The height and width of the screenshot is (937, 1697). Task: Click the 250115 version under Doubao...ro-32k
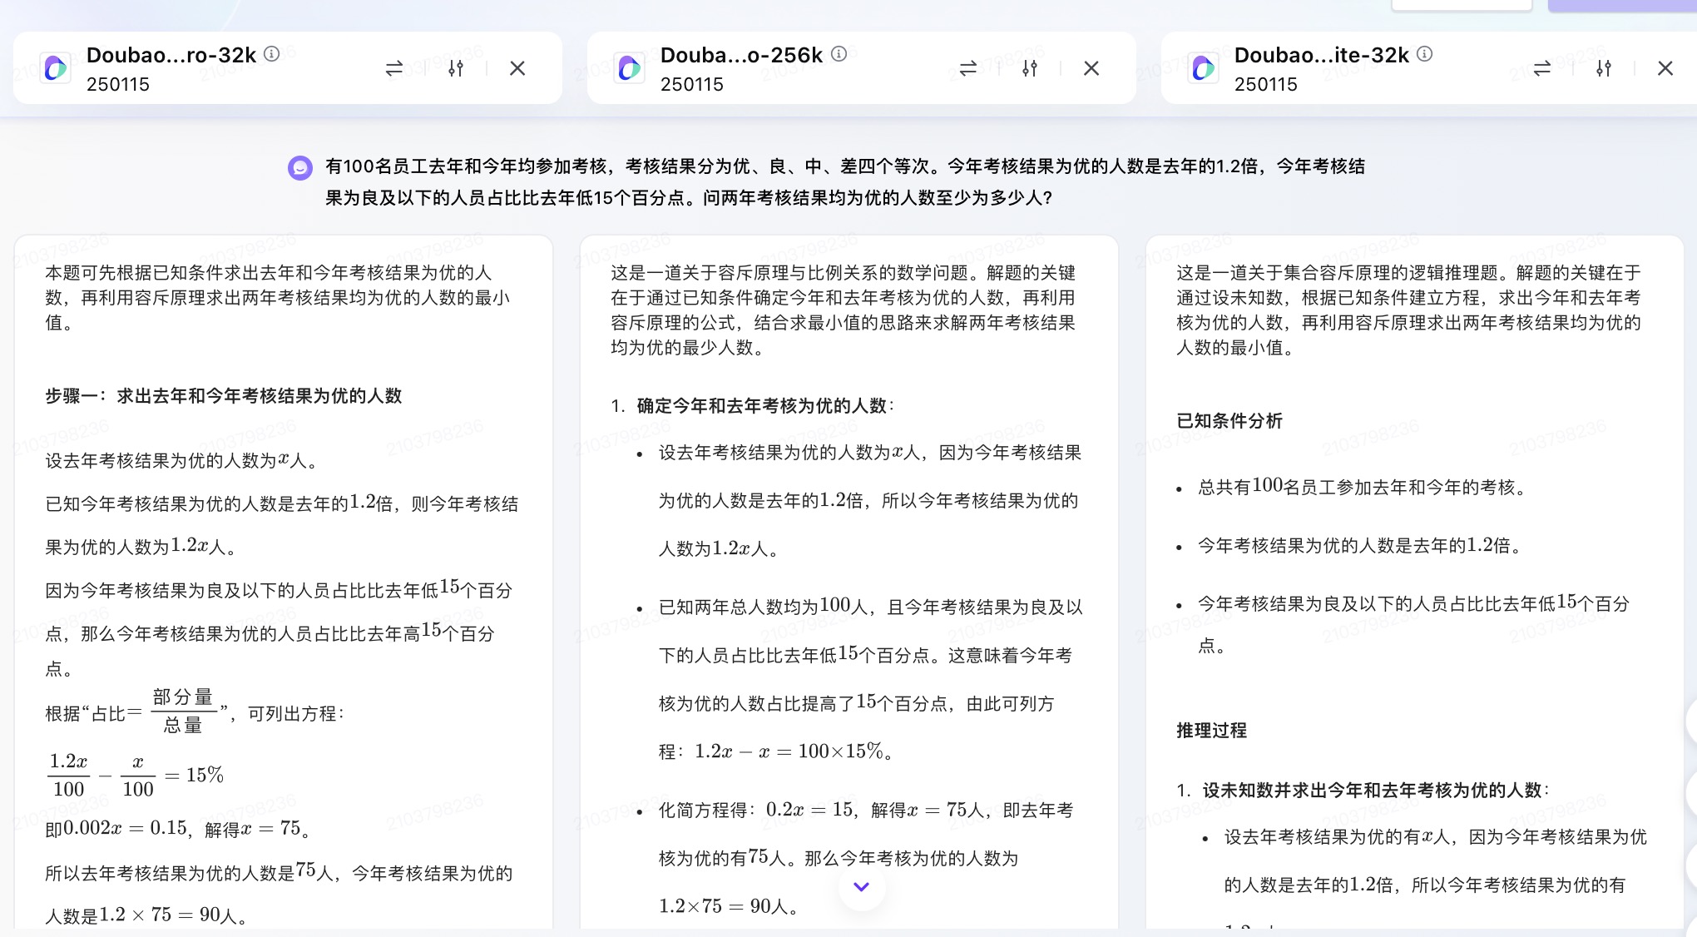[118, 84]
